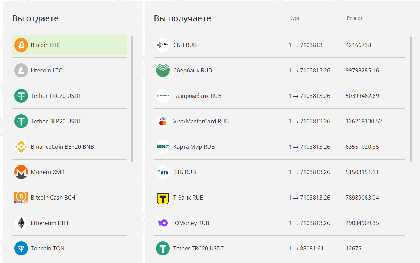Viewport: 420px width, 263px height.
Task: Click the Monero XMR logo
Action: [21, 172]
